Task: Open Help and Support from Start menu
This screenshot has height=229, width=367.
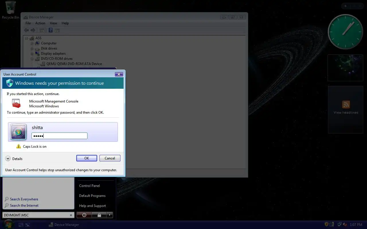Action: tap(93, 206)
